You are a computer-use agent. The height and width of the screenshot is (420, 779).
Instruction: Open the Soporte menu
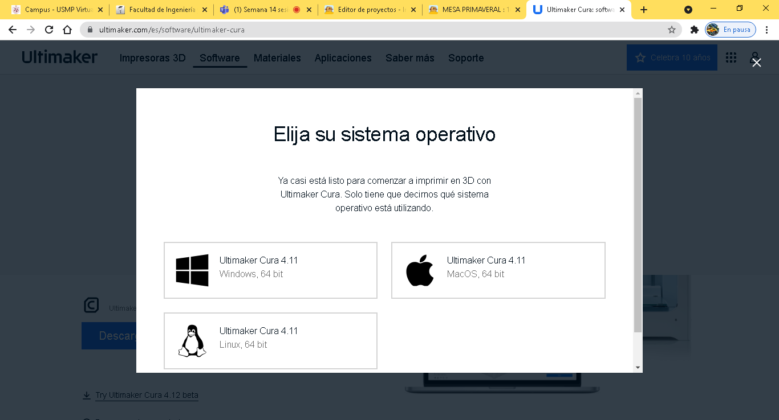(466, 58)
